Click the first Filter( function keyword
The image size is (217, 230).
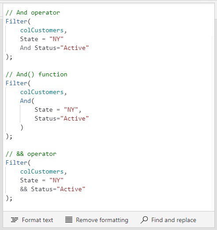point(18,22)
